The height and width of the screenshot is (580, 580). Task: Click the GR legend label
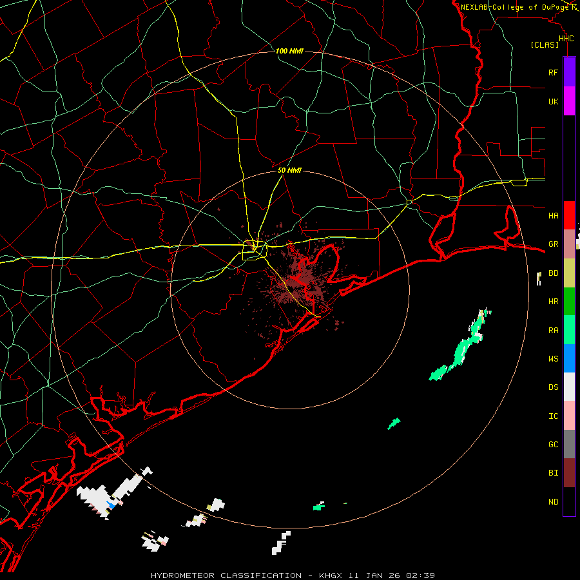[x=553, y=244]
